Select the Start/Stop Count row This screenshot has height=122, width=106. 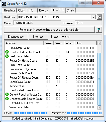tap(51, 48)
